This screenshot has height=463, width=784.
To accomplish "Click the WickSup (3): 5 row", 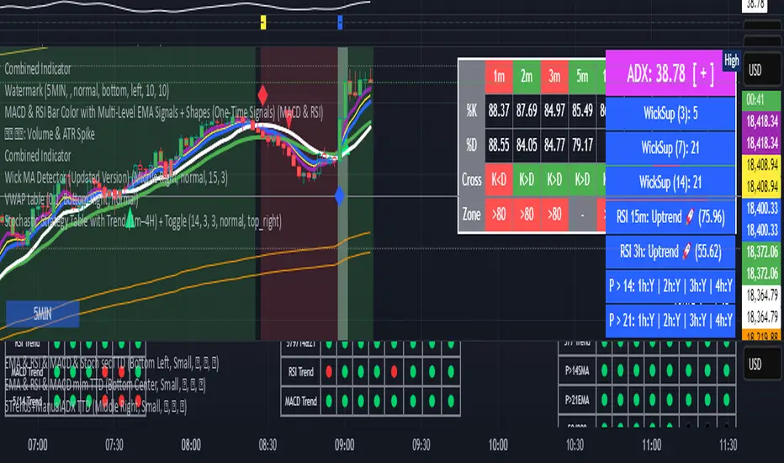I will pos(670,114).
